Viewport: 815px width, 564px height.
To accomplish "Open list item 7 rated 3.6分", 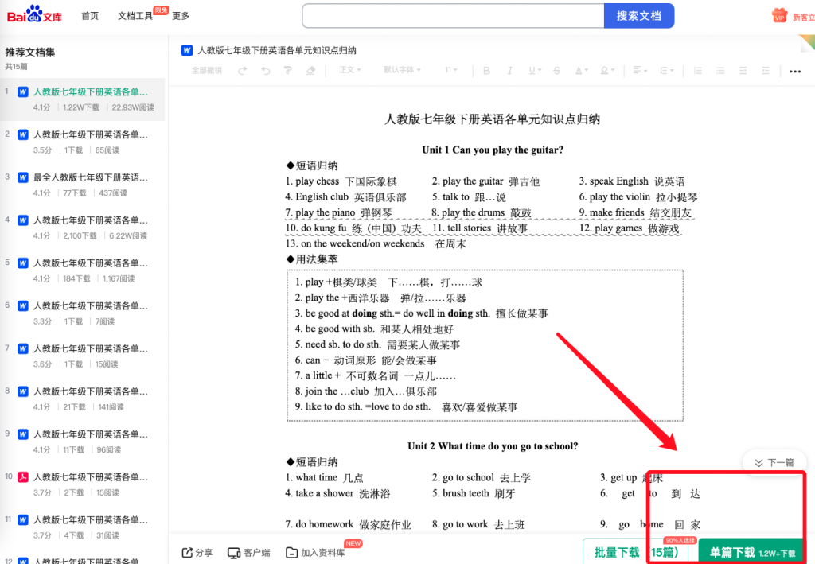I will tap(83, 356).
